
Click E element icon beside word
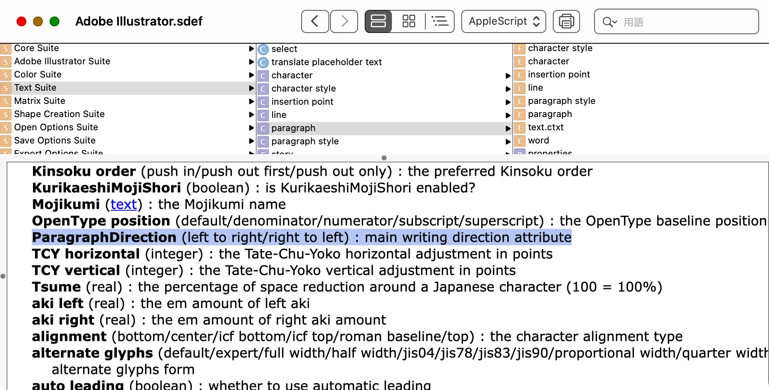[520, 141]
